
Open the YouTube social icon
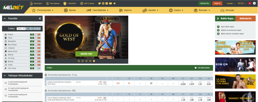point(111,4)
